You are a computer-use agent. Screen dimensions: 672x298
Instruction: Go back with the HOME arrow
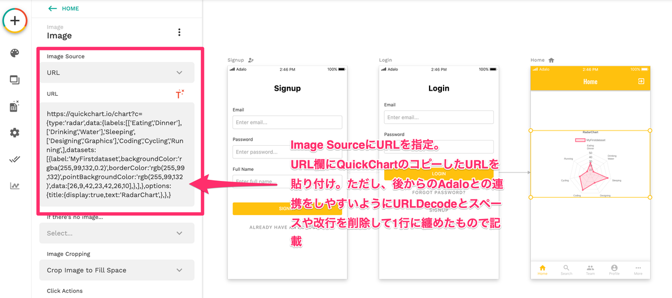click(x=63, y=8)
